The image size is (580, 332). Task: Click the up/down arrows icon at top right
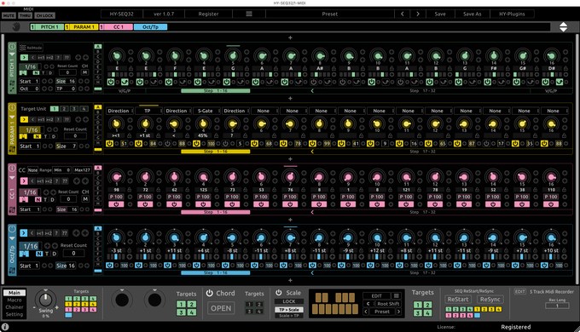[x=563, y=26]
